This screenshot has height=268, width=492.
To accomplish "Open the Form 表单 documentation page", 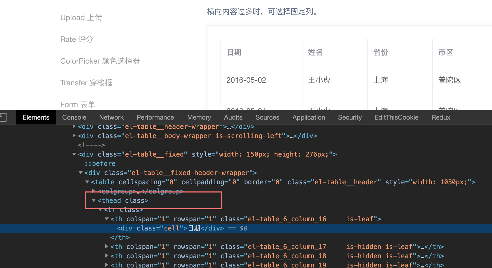I will (78, 104).
